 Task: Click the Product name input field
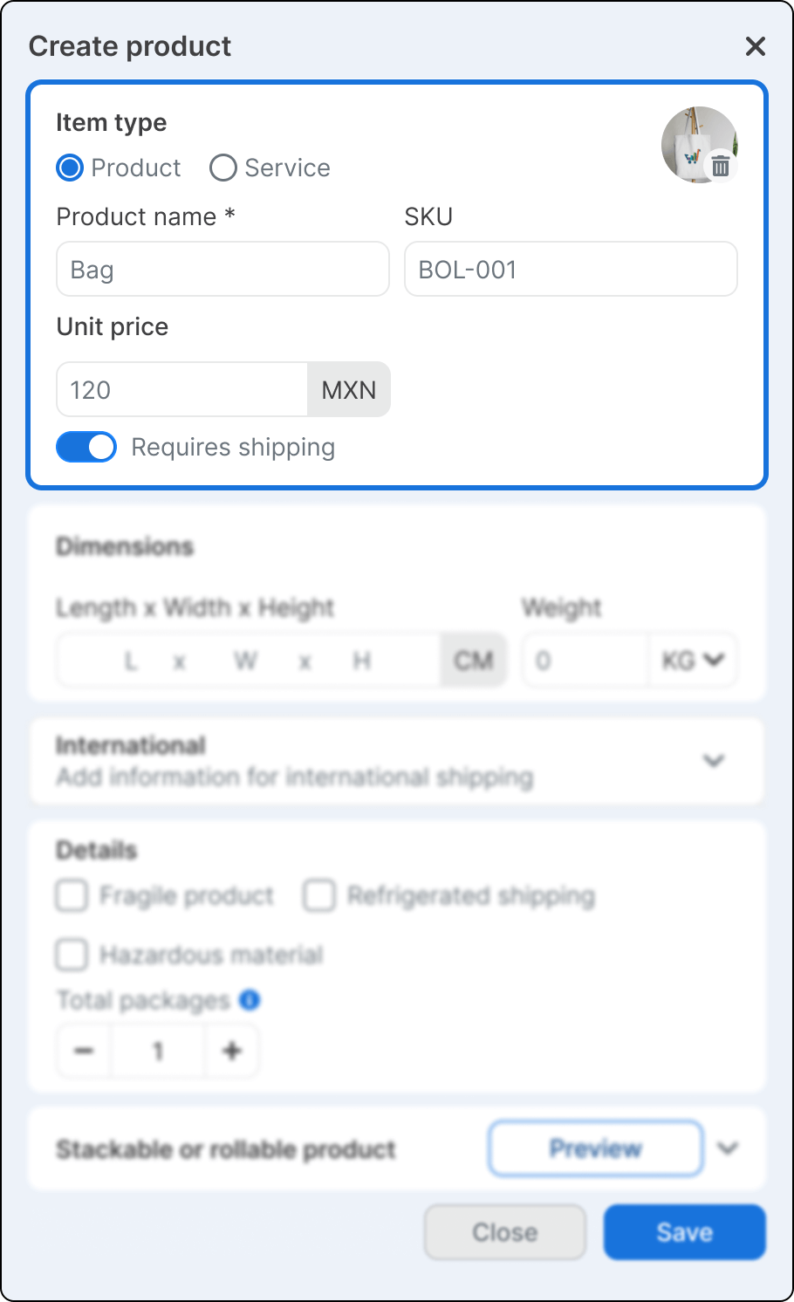click(x=222, y=270)
